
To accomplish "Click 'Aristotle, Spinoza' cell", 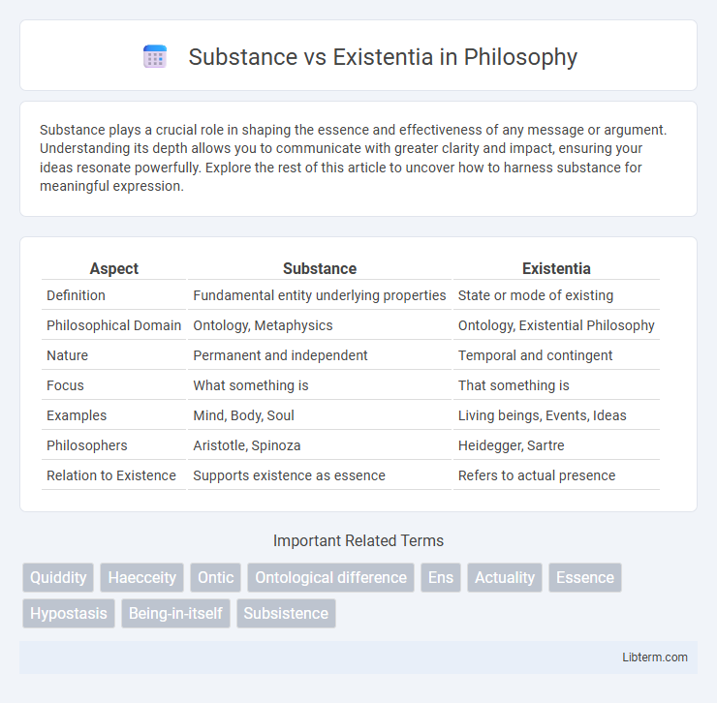I will (319, 445).
